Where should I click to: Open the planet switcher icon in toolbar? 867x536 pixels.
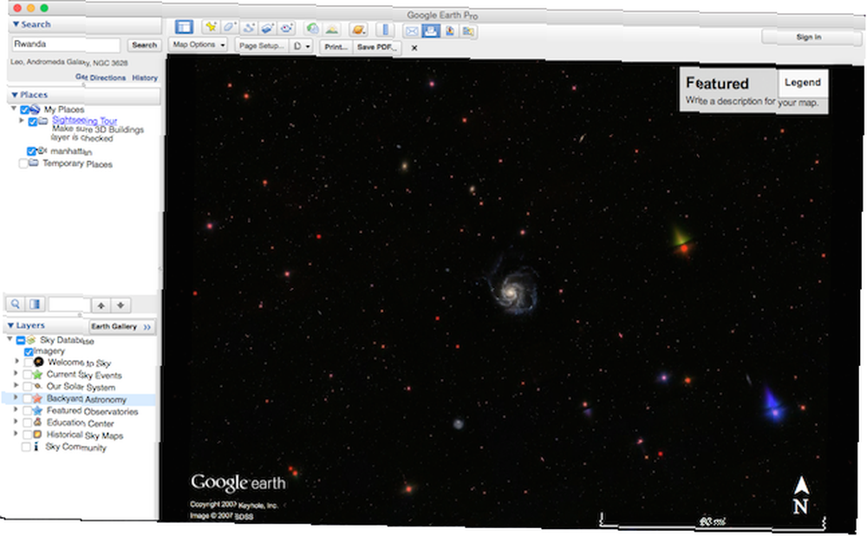coord(358,29)
